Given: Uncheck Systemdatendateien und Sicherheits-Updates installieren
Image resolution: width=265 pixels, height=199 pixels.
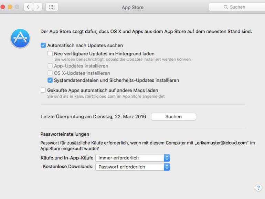Looking at the screenshot, I should (50, 80).
